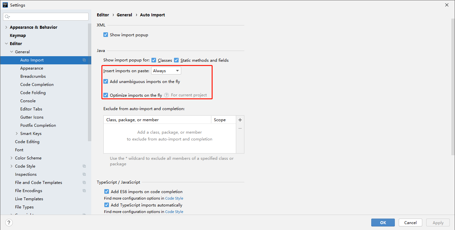This screenshot has width=455, height=230.
Task: Click the search magnifier icon in settings
Action: pos(7,17)
